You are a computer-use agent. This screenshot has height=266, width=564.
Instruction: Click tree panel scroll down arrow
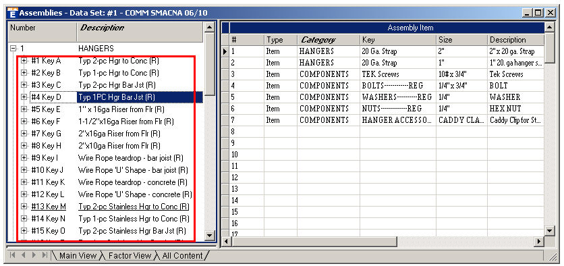tap(209, 236)
